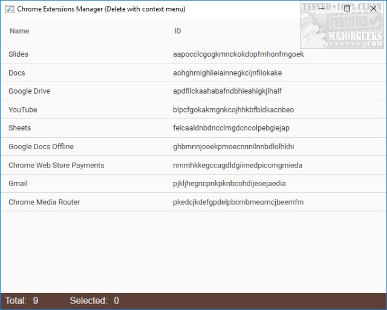Click ID ghbmnnjooekpmoecnnnilnnbdlolhkhi
Viewport: 387px width, 310px height.
[233, 146]
